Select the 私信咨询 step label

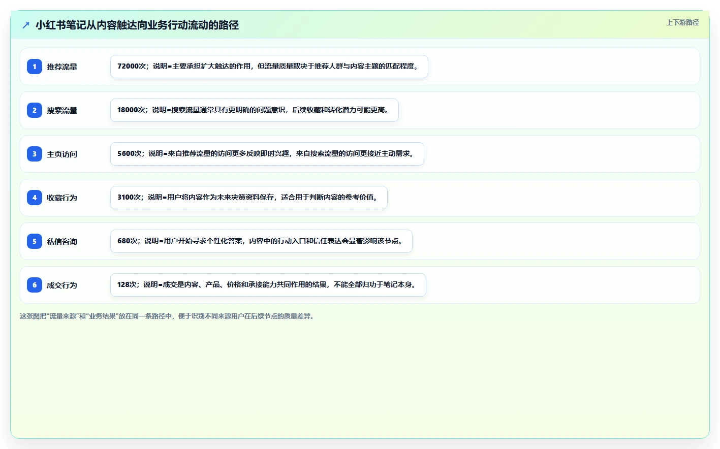62,241
